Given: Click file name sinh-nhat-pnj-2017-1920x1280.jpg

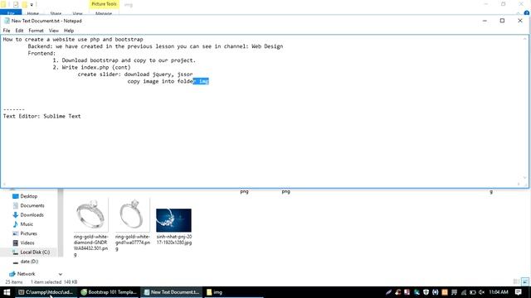Looking at the screenshot, I should pyautogui.click(x=174, y=239).
